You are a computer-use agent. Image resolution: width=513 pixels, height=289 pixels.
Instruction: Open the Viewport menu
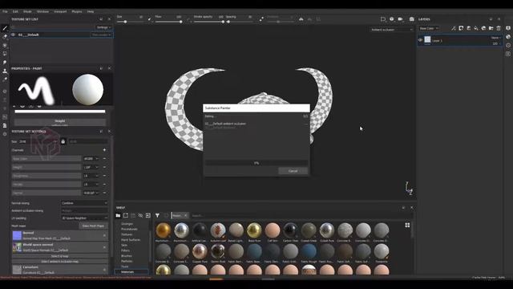60,11
